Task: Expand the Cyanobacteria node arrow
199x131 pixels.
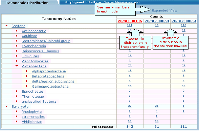Action: [x=17, y=46]
